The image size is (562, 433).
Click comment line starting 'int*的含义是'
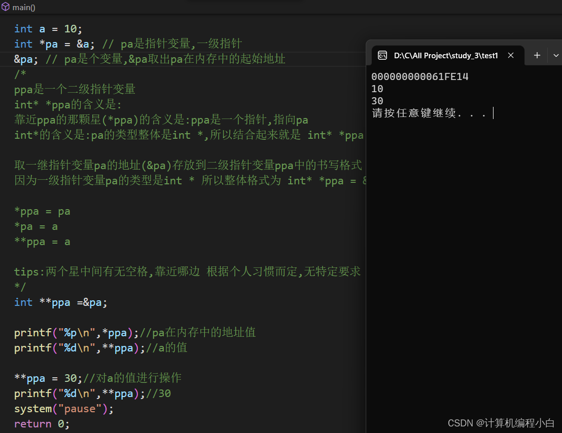[x=189, y=135]
